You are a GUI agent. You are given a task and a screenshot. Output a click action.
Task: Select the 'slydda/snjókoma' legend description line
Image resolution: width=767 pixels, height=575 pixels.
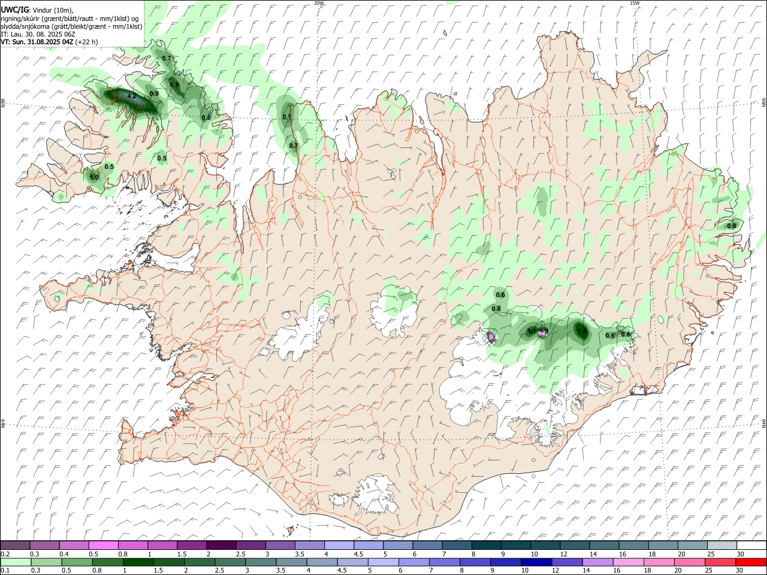[x=71, y=26]
